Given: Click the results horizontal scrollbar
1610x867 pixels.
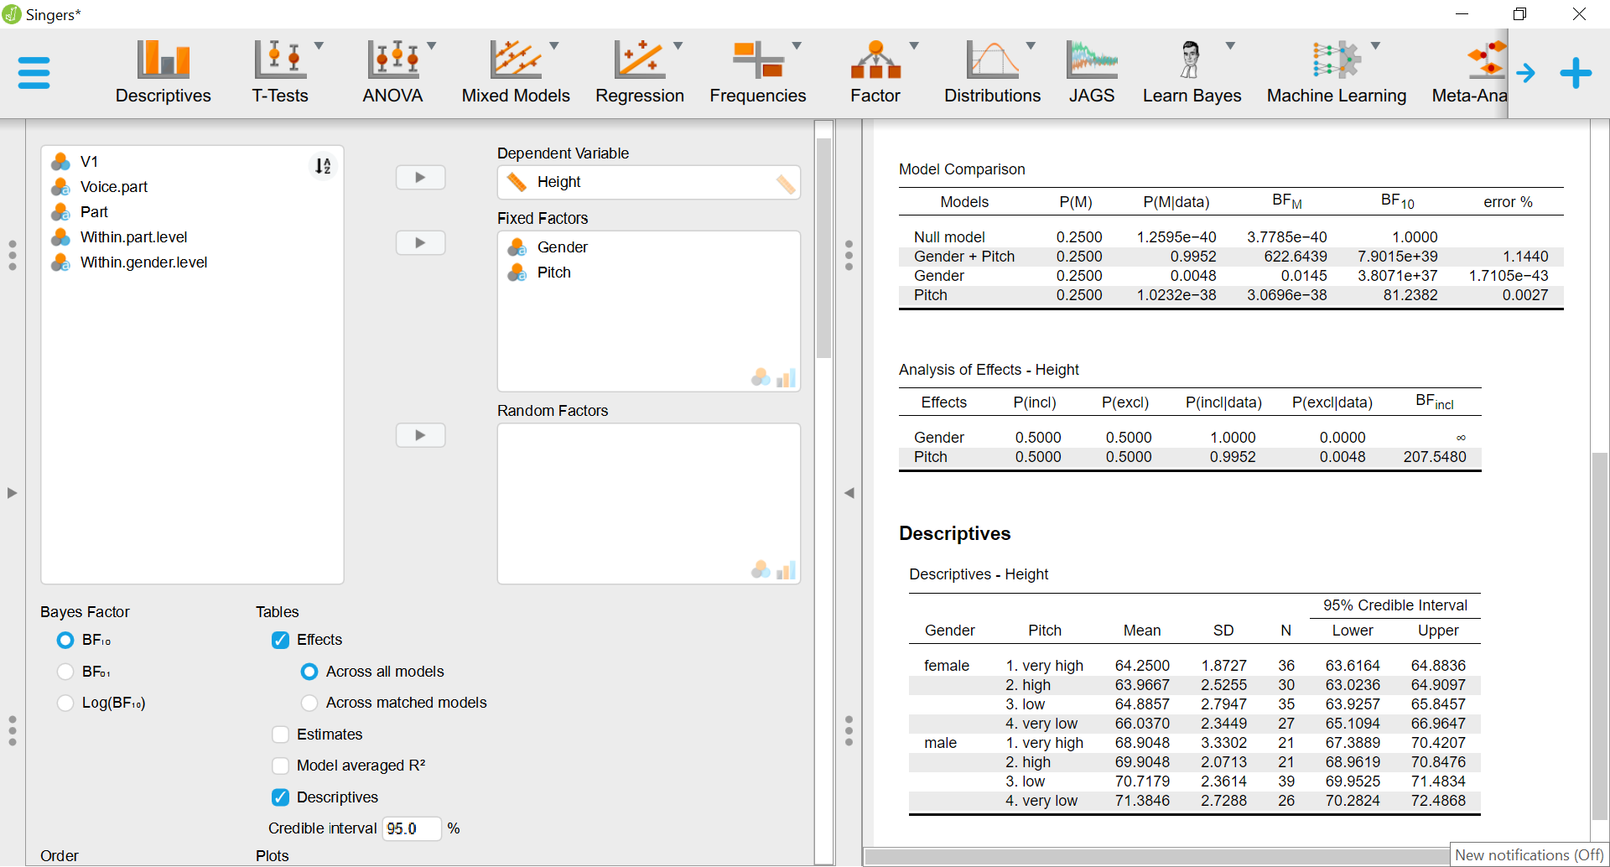Looking at the screenshot, I should tap(1157, 857).
